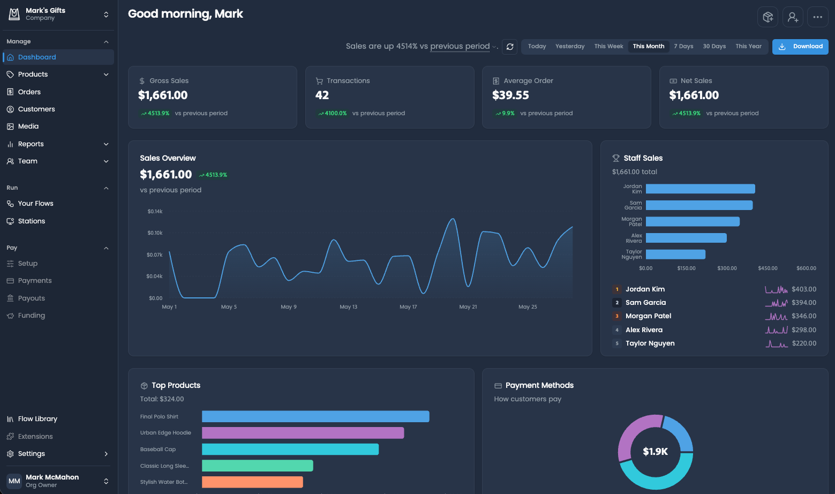
Task: Switch time range to 7 Days
Action: [683, 47]
